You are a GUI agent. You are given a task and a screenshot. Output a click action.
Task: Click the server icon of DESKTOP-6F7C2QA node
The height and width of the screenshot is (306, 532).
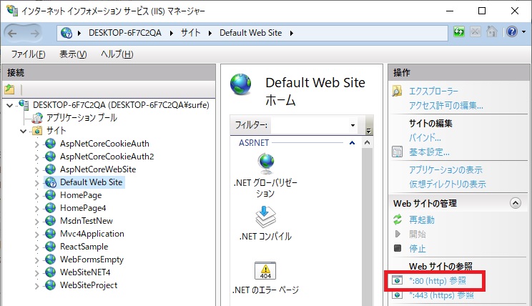24,104
